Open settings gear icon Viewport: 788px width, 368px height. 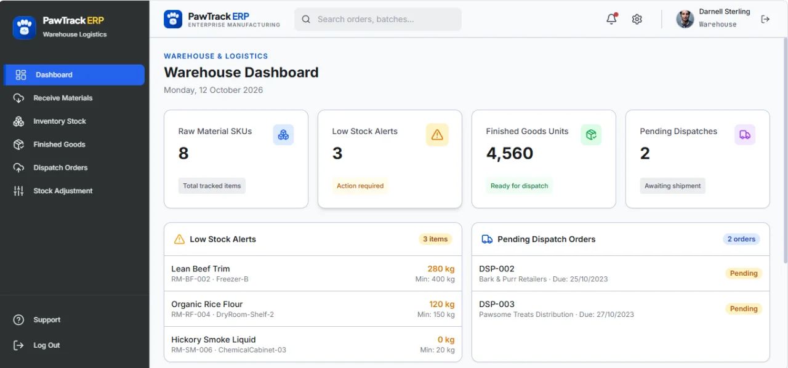click(x=637, y=19)
